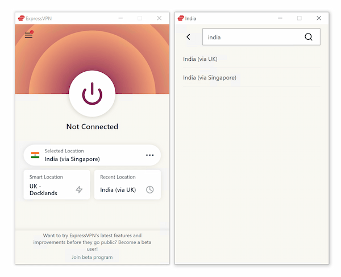
Task: Focus the location search field containing india
Action: [x=261, y=37]
